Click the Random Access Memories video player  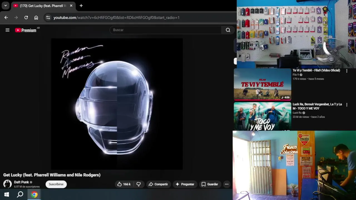tap(117, 104)
